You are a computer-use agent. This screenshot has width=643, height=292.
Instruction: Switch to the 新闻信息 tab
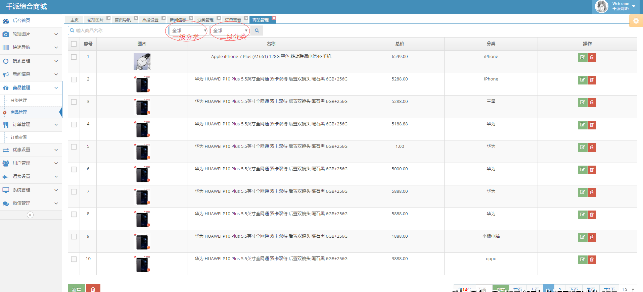(x=178, y=20)
